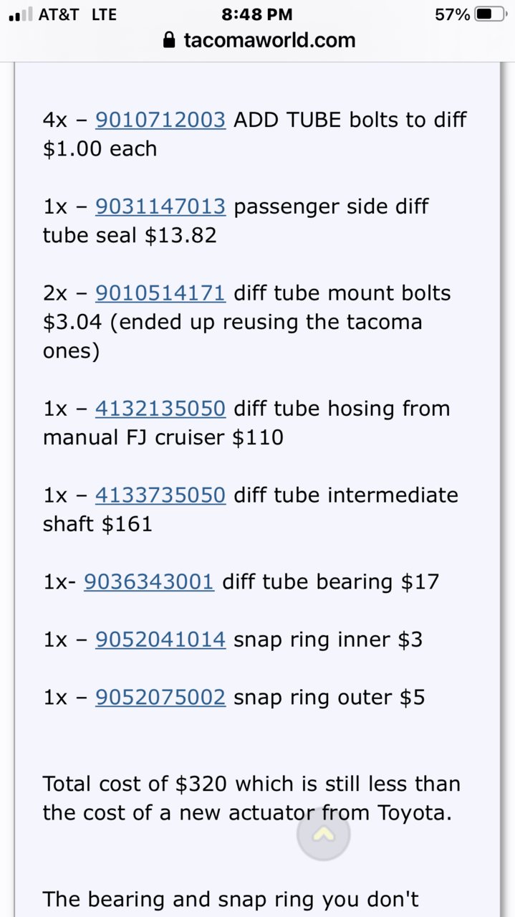Screen dimensions: 515x917
Task: Tap the 57% battery percentage text
Action: 453,14
